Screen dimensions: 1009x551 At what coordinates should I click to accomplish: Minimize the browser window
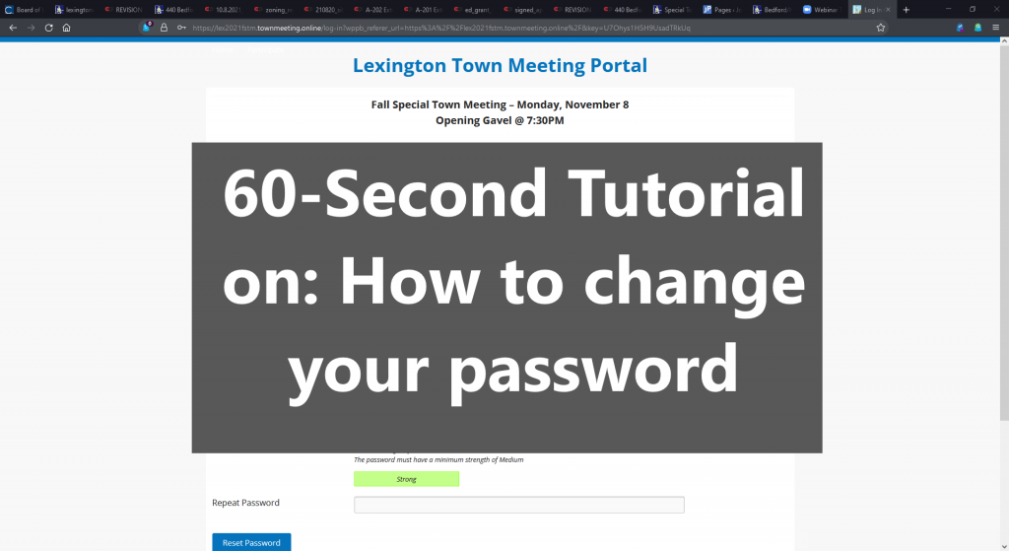pyautogui.click(x=948, y=9)
